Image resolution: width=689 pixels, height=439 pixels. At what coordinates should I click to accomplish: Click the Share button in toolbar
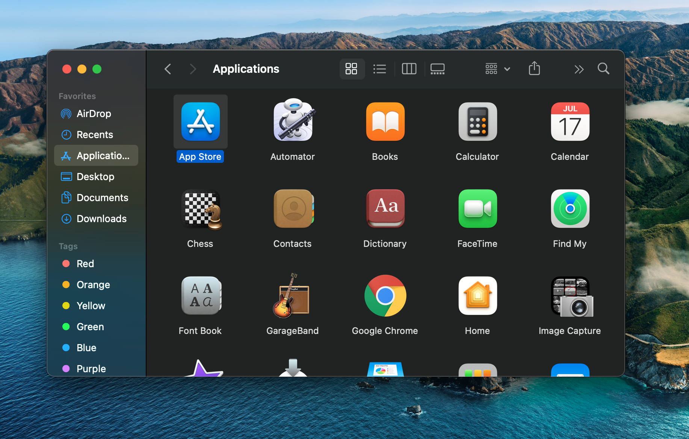534,69
